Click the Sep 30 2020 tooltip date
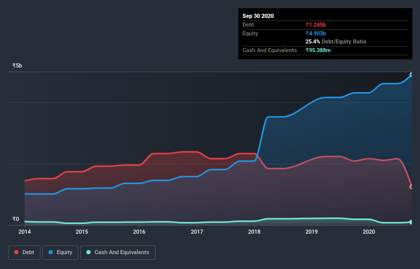420x269 pixels. tap(258, 16)
